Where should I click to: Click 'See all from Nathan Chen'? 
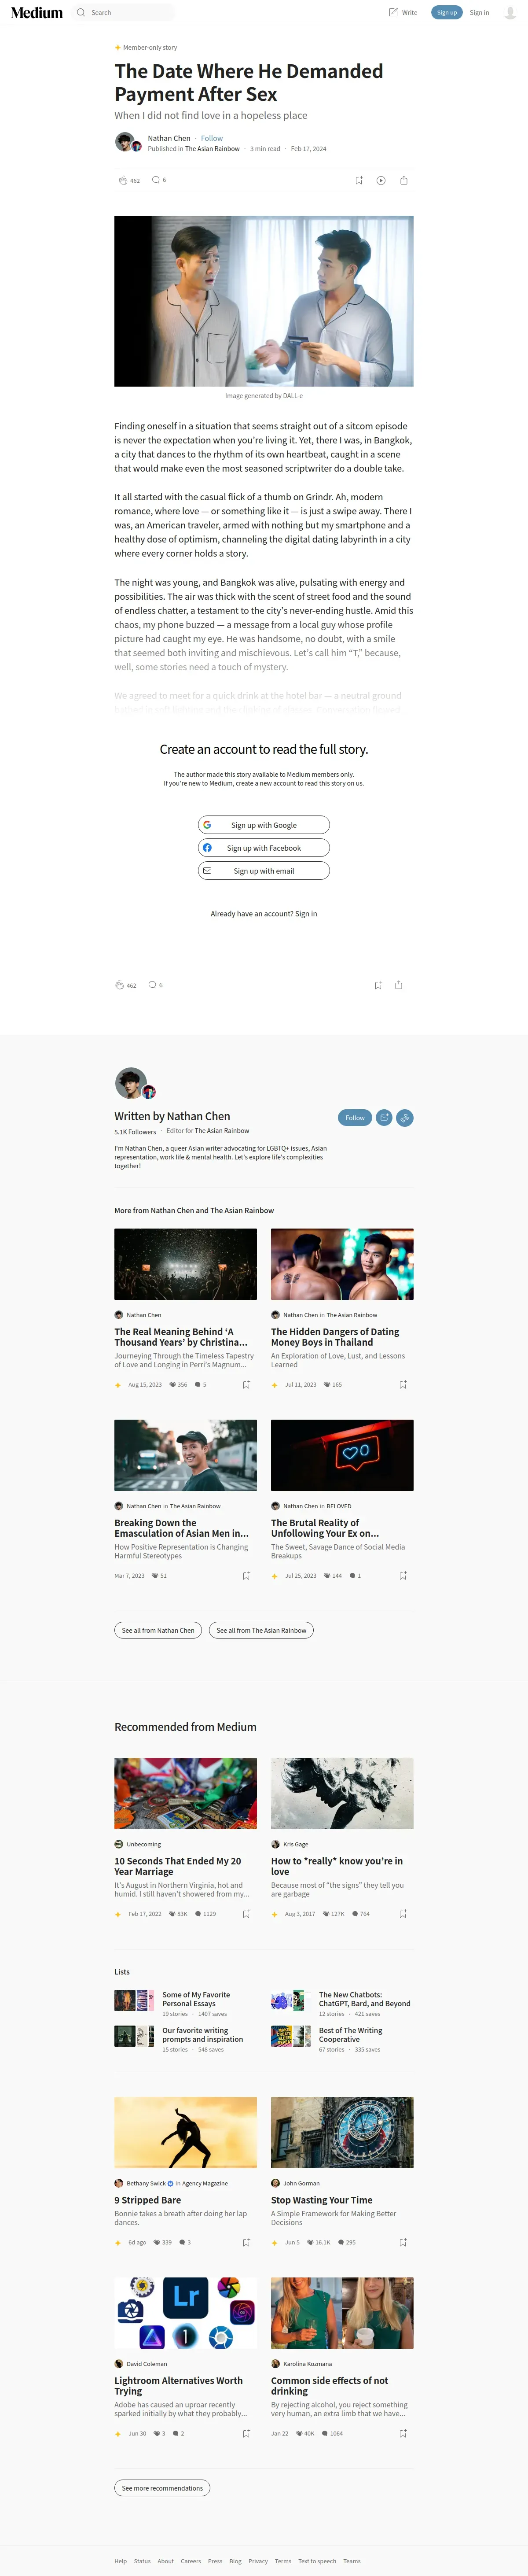coord(158,1630)
